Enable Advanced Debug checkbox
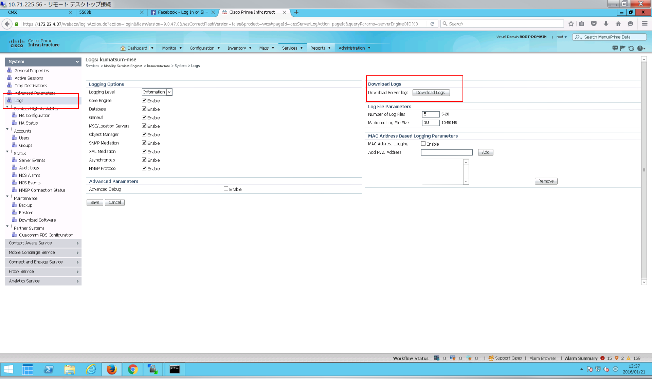The height and width of the screenshot is (379, 652). 226,189
